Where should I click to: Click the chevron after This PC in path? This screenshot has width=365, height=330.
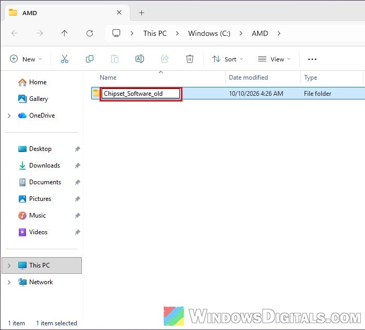[177, 33]
